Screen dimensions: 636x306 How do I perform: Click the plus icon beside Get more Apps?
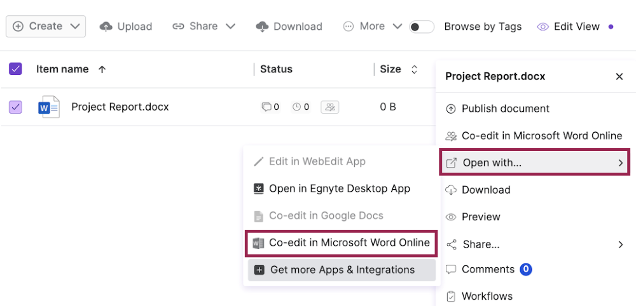point(259,270)
